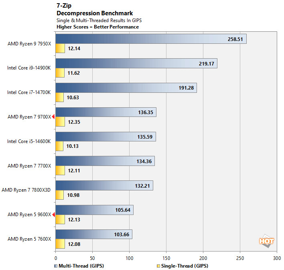This screenshot has height=270, width=284.
Task: Click the 200 x-axis tick label
Action: click(x=203, y=258)
